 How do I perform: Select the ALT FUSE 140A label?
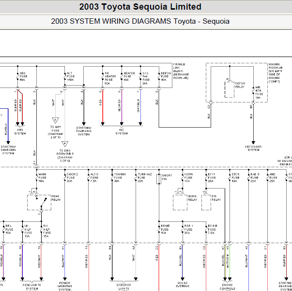pos(71,76)
